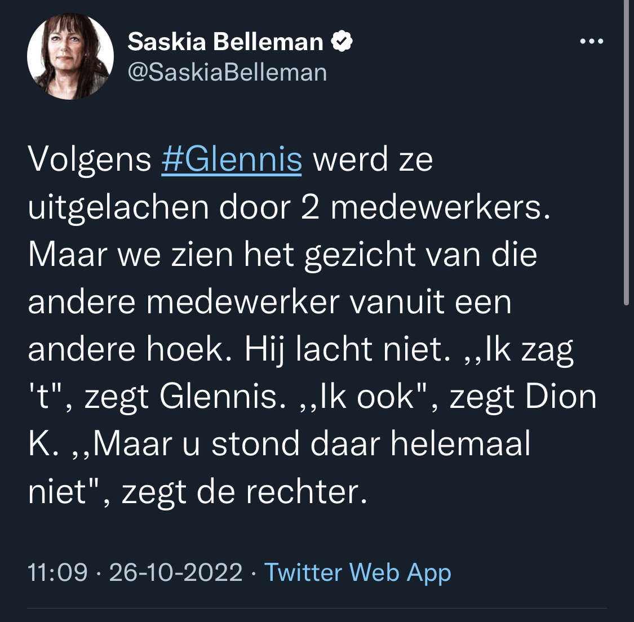Screen dimensions: 634x622
Task: Click the blue verified checkmark badge
Action: (x=342, y=41)
